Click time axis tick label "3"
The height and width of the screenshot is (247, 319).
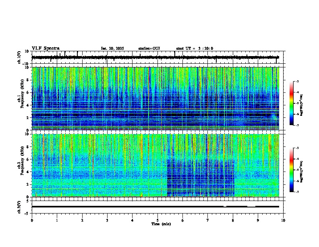pyautogui.click(x=107, y=220)
